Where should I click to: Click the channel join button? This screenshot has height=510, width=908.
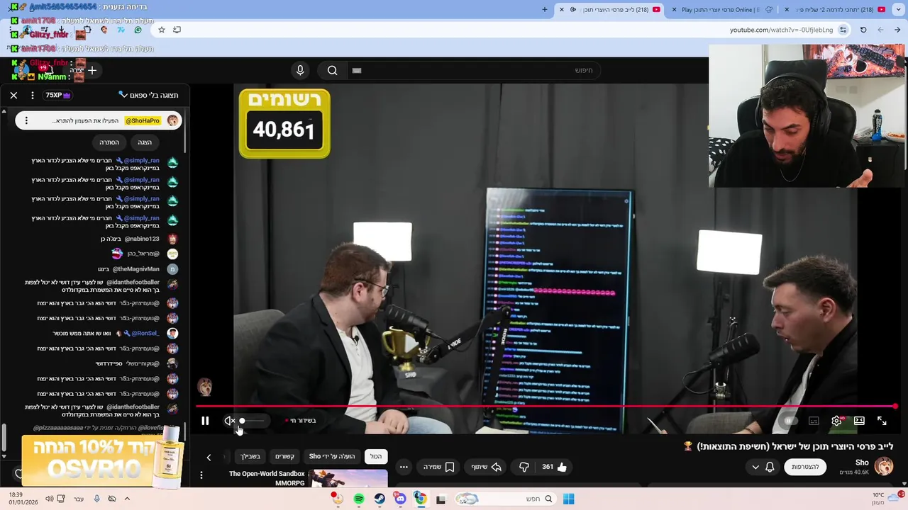click(805, 467)
